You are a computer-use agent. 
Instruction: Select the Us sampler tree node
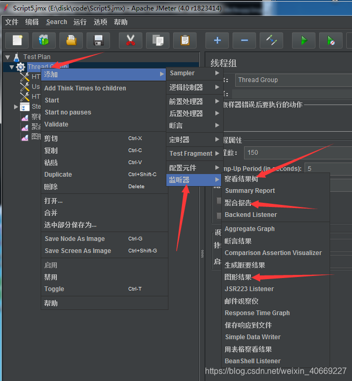click(x=31, y=87)
